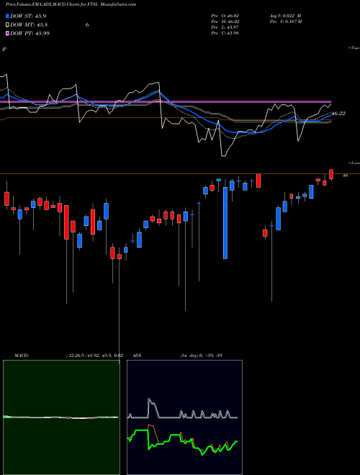Click the MACD indicator heading
360x475 pixels.
point(22,356)
